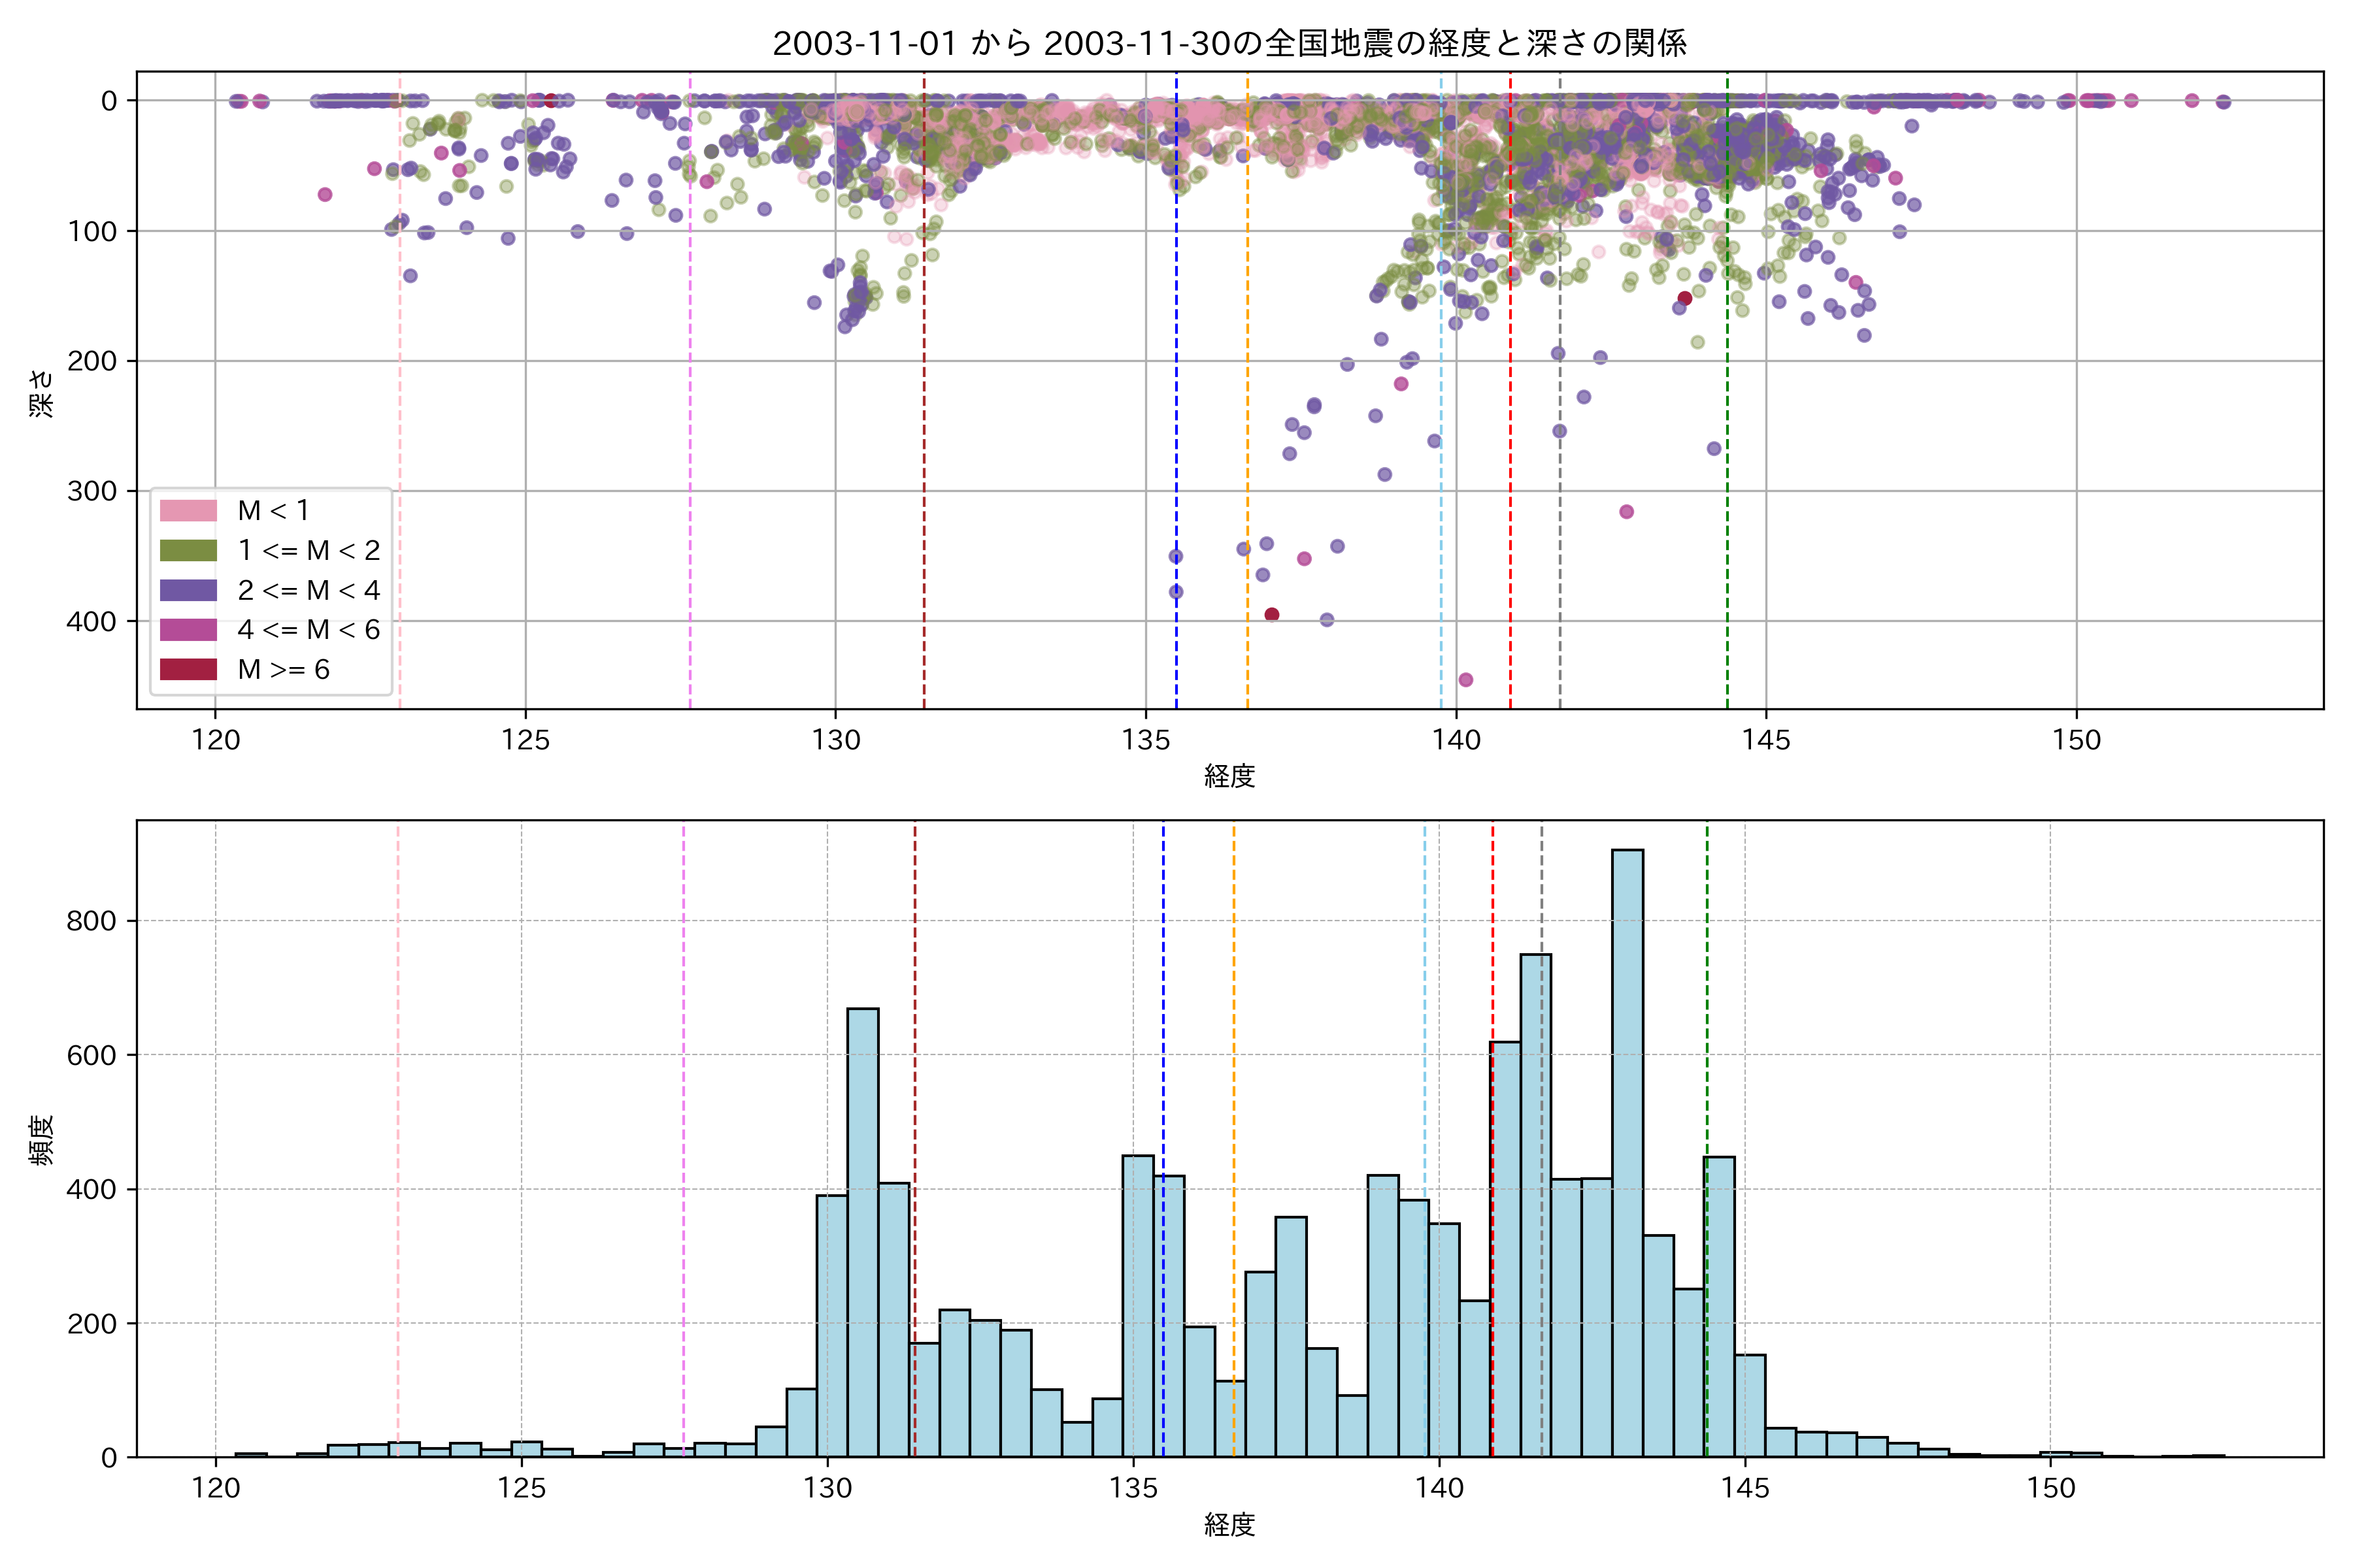Click the chart title text at top
The image size is (2353, 1568).
tap(1229, 43)
